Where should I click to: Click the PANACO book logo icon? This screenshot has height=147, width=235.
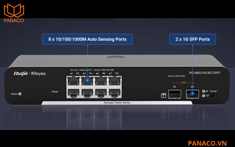point(14,10)
